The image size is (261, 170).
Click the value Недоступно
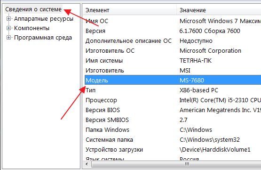point(196,41)
